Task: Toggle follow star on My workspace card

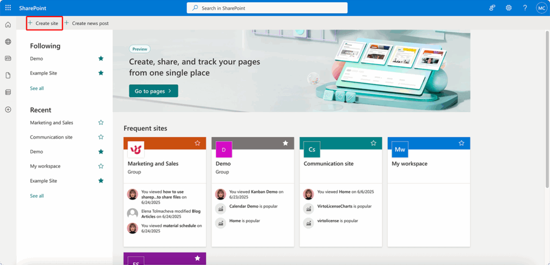Action: click(461, 143)
